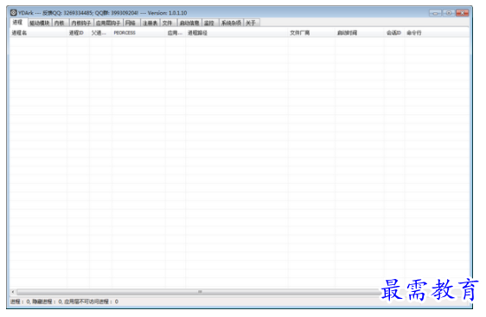
Task: Sort by the 启动时间 column header
Action: click(360, 33)
